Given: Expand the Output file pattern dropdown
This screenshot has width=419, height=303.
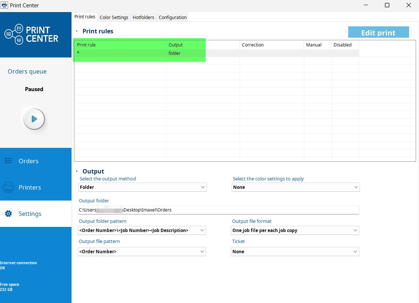Looking at the screenshot, I should click(142, 251).
